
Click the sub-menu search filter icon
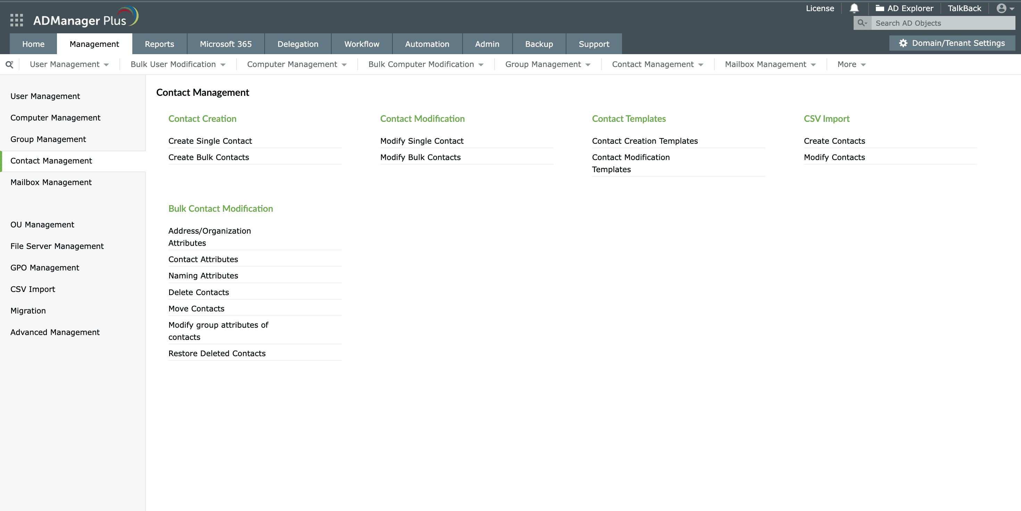9,65
